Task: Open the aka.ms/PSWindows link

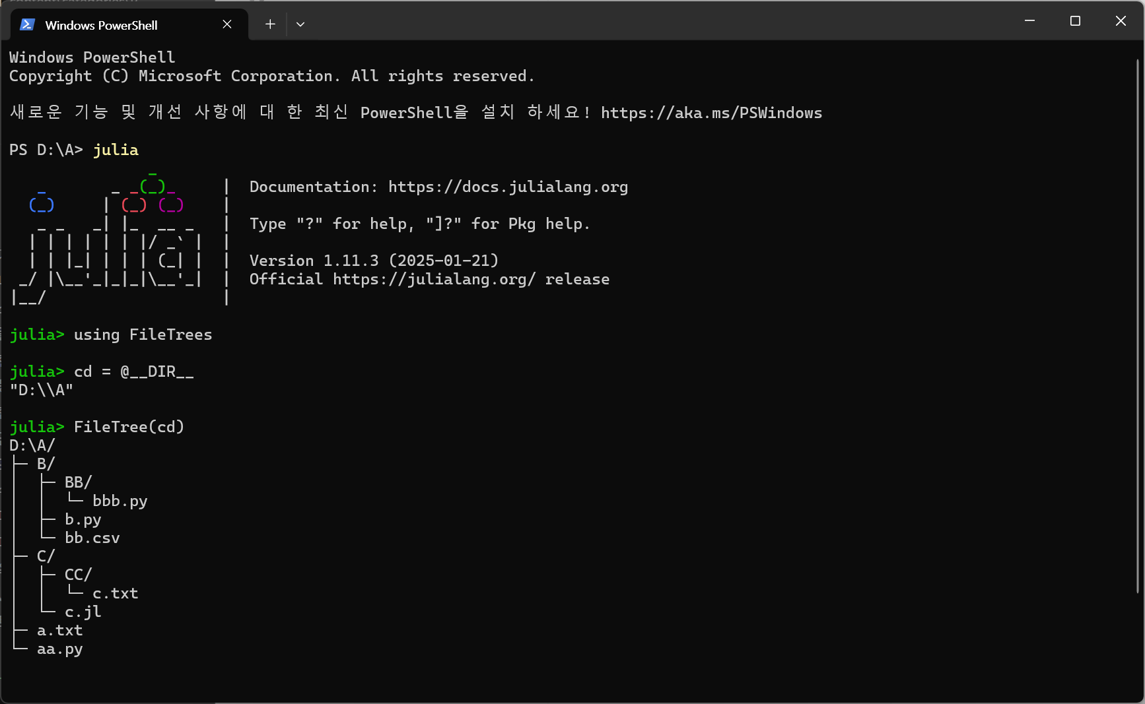Action: (711, 113)
